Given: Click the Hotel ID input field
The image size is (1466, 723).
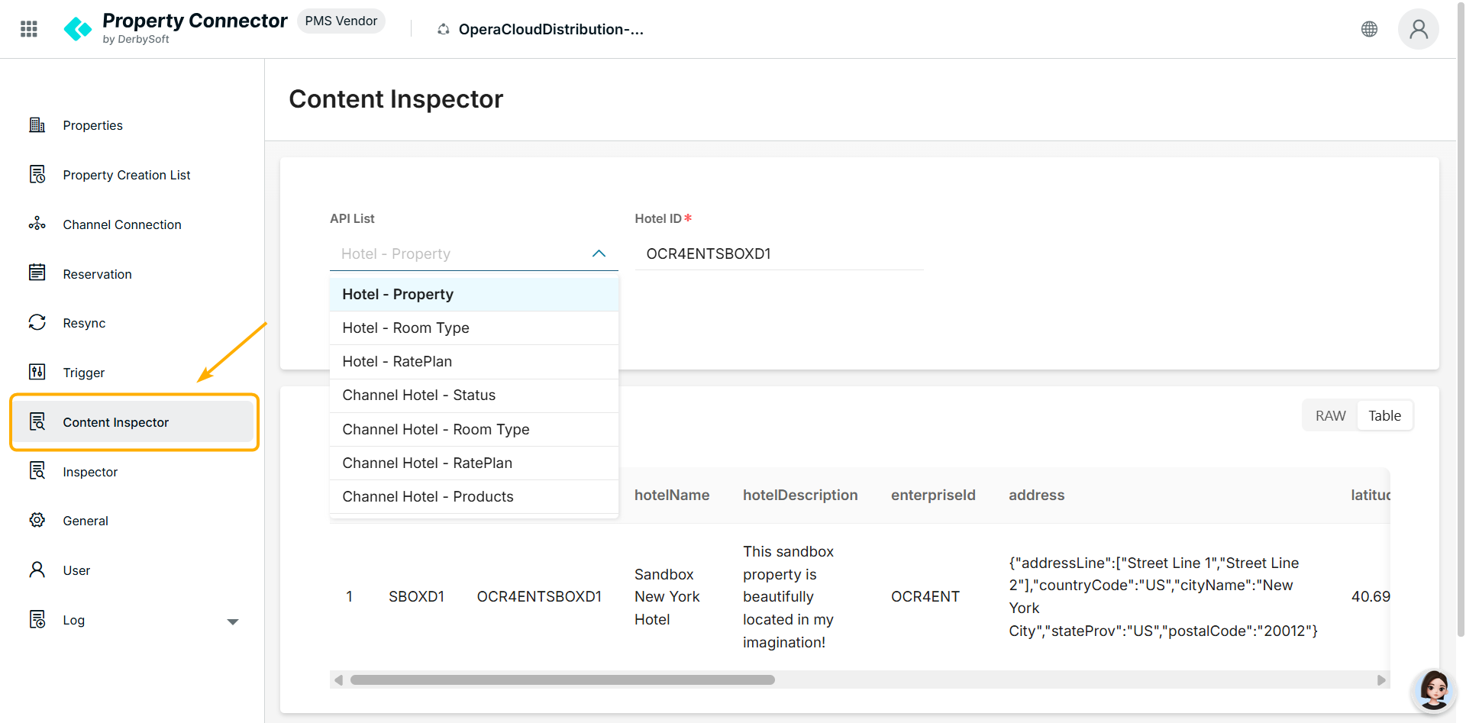Looking at the screenshot, I should [x=779, y=253].
